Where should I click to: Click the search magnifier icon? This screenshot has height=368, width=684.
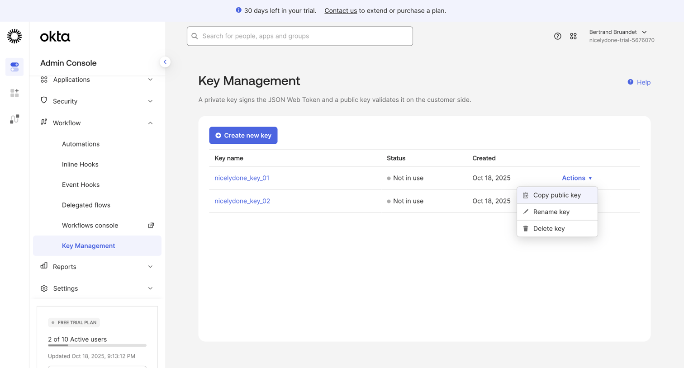(x=195, y=36)
